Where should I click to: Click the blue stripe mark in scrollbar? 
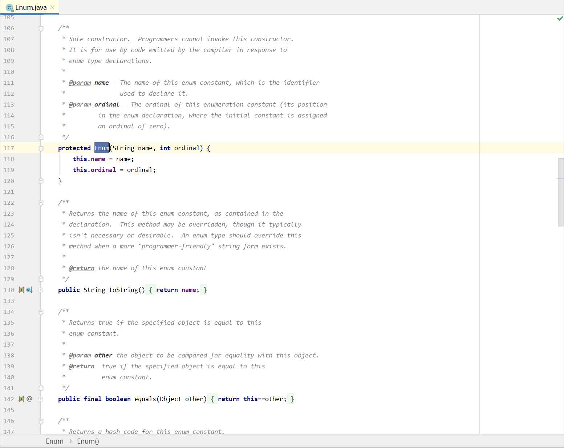[560, 179]
